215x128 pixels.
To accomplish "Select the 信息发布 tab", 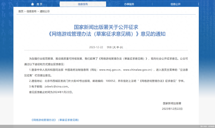I will point(83,4).
